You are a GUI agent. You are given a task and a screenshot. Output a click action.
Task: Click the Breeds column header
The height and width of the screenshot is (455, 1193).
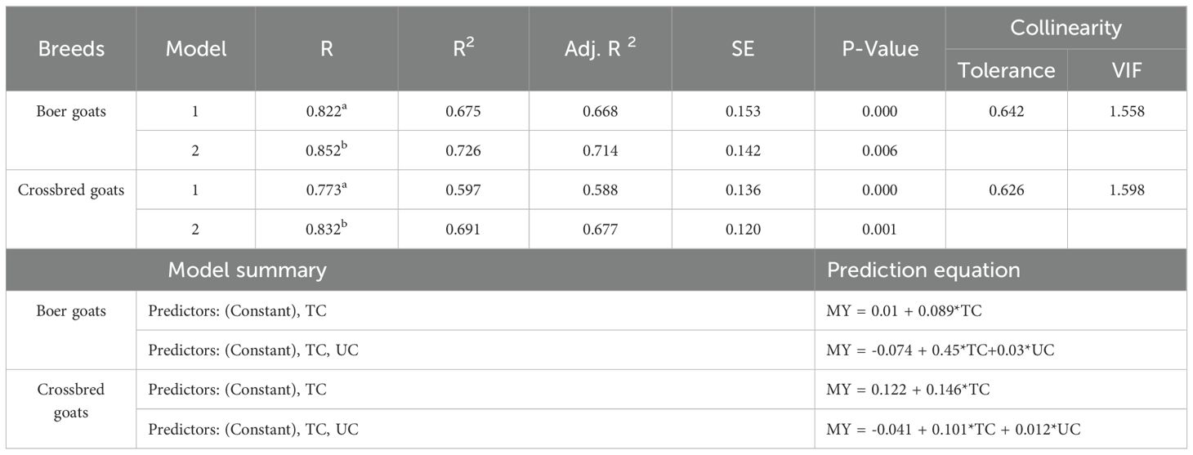(x=71, y=49)
